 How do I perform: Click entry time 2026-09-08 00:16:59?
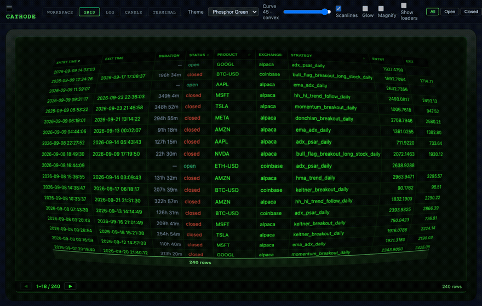(x=72, y=239)
